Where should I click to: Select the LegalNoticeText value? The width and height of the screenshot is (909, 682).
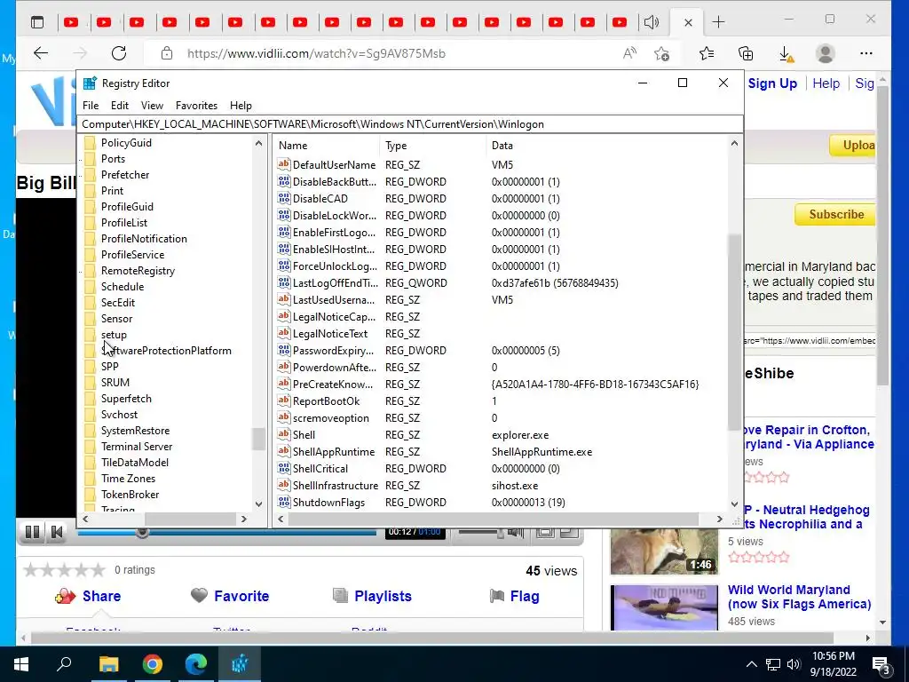pyautogui.click(x=330, y=334)
